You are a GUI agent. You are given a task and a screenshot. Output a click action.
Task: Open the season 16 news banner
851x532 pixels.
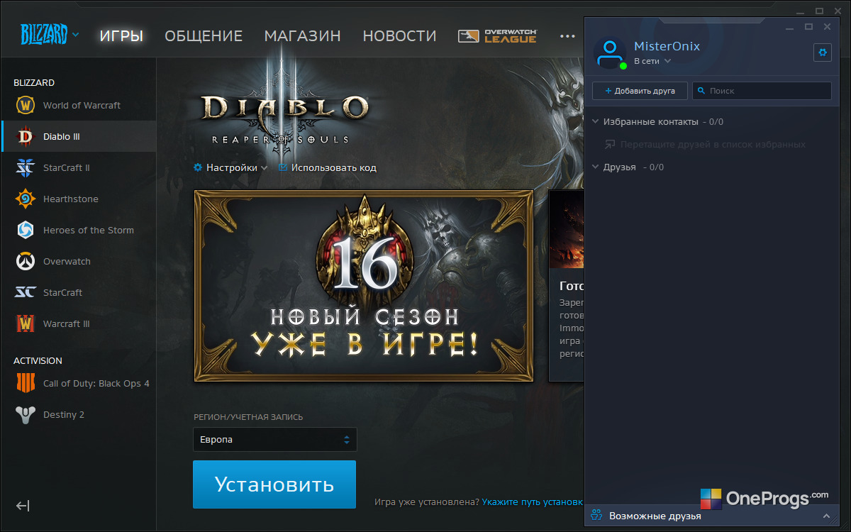click(x=364, y=286)
